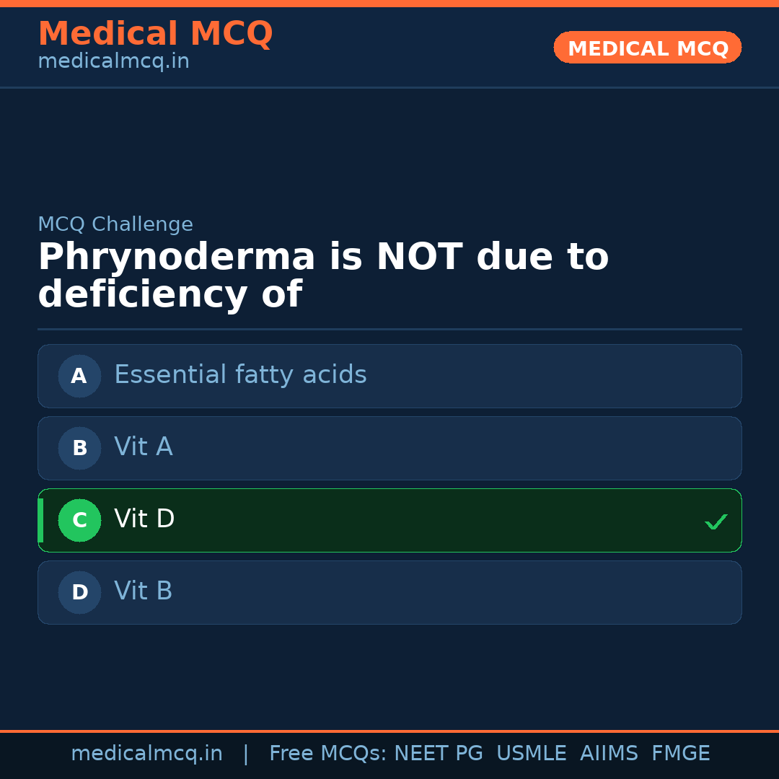779x779 pixels.
Task: Click NEET PG in the footer
Action: click(439, 754)
